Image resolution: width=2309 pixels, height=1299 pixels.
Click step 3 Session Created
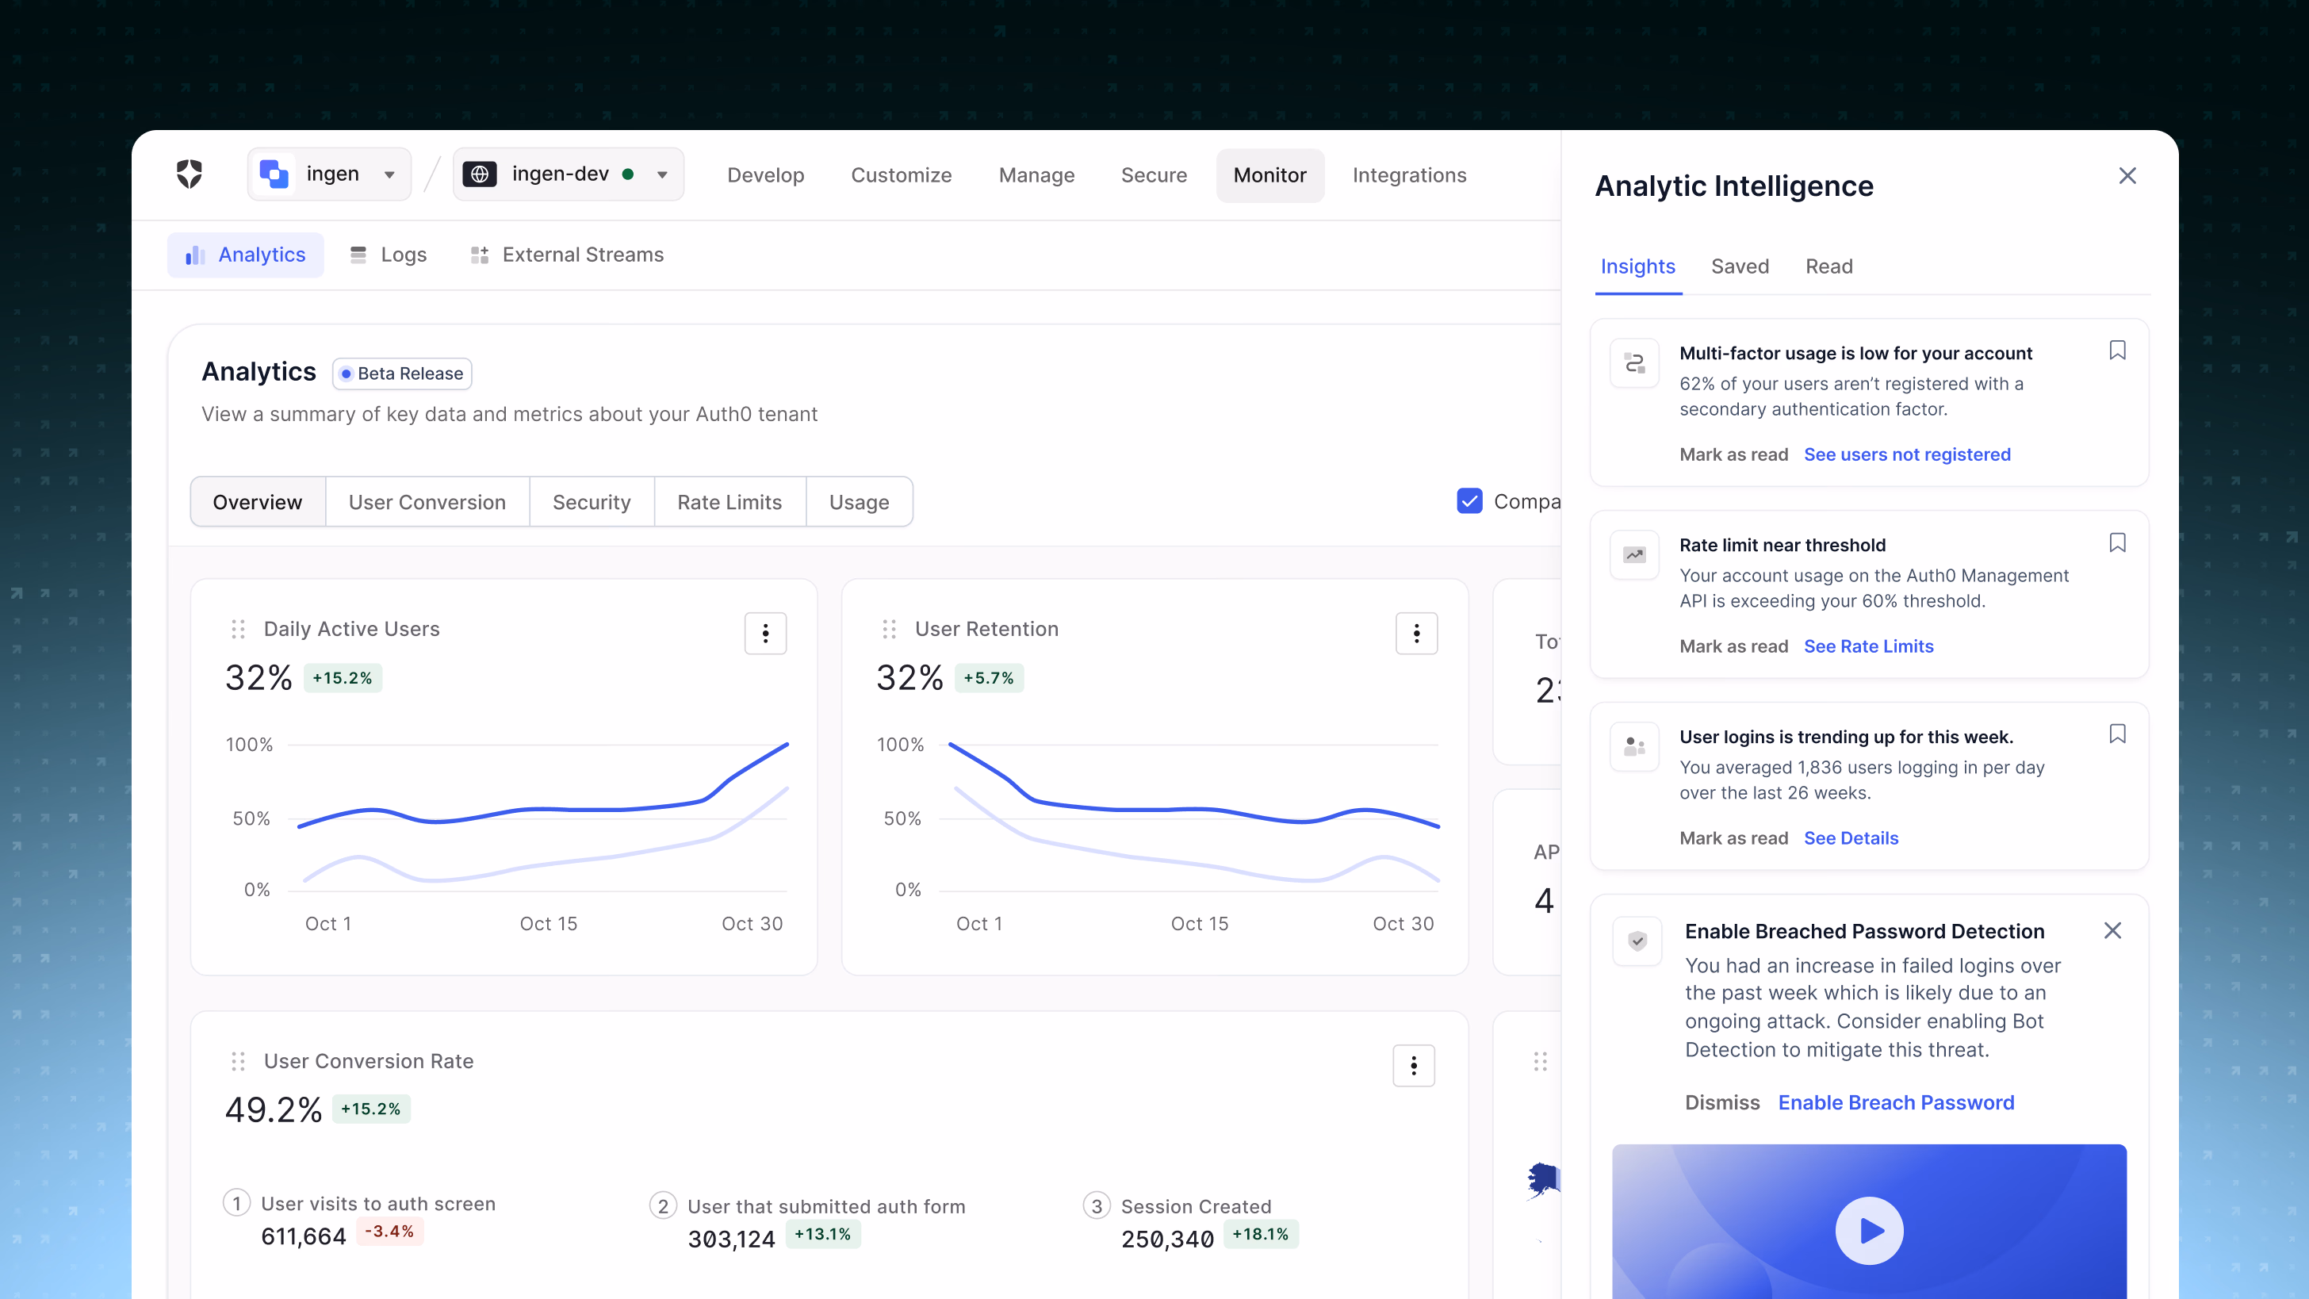click(x=1177, y=1205)
